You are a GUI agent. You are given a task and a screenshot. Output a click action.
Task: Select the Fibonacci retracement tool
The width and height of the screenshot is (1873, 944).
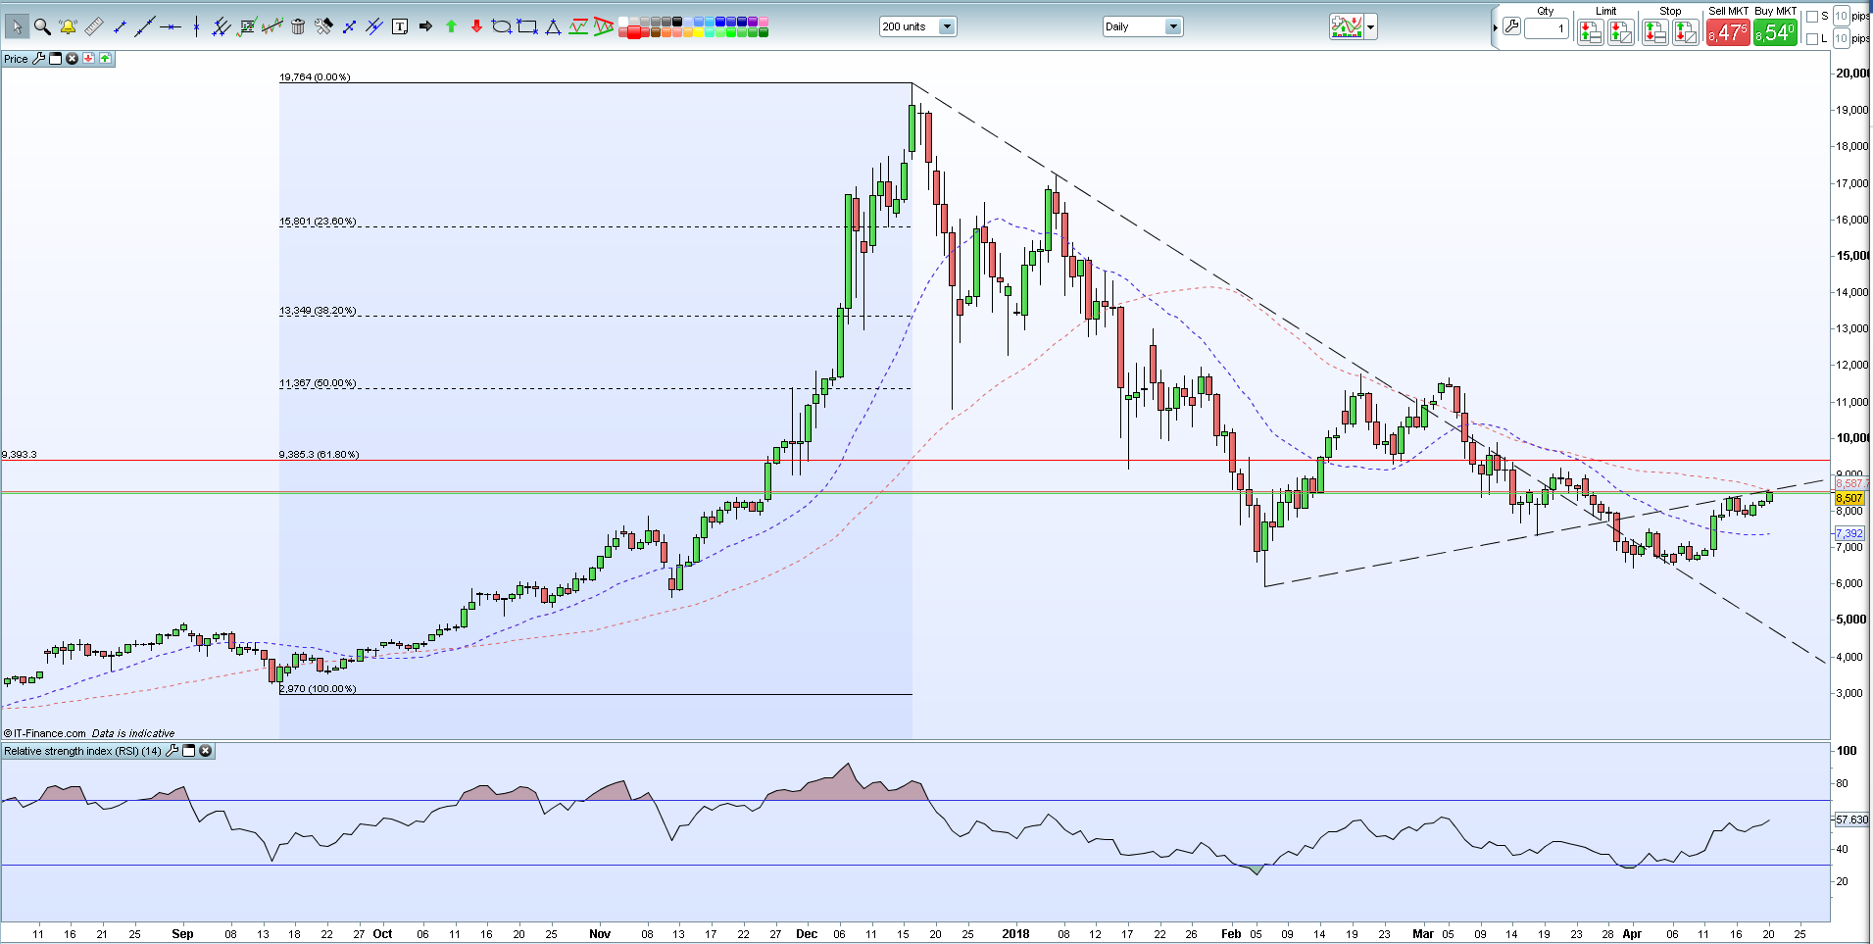(247, 27)
